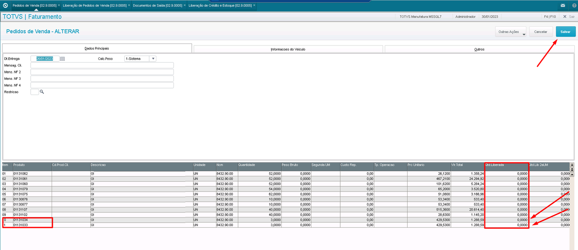578x250 pixels.
Task: Select product cell 01131033
Action: tap(32, 225)
